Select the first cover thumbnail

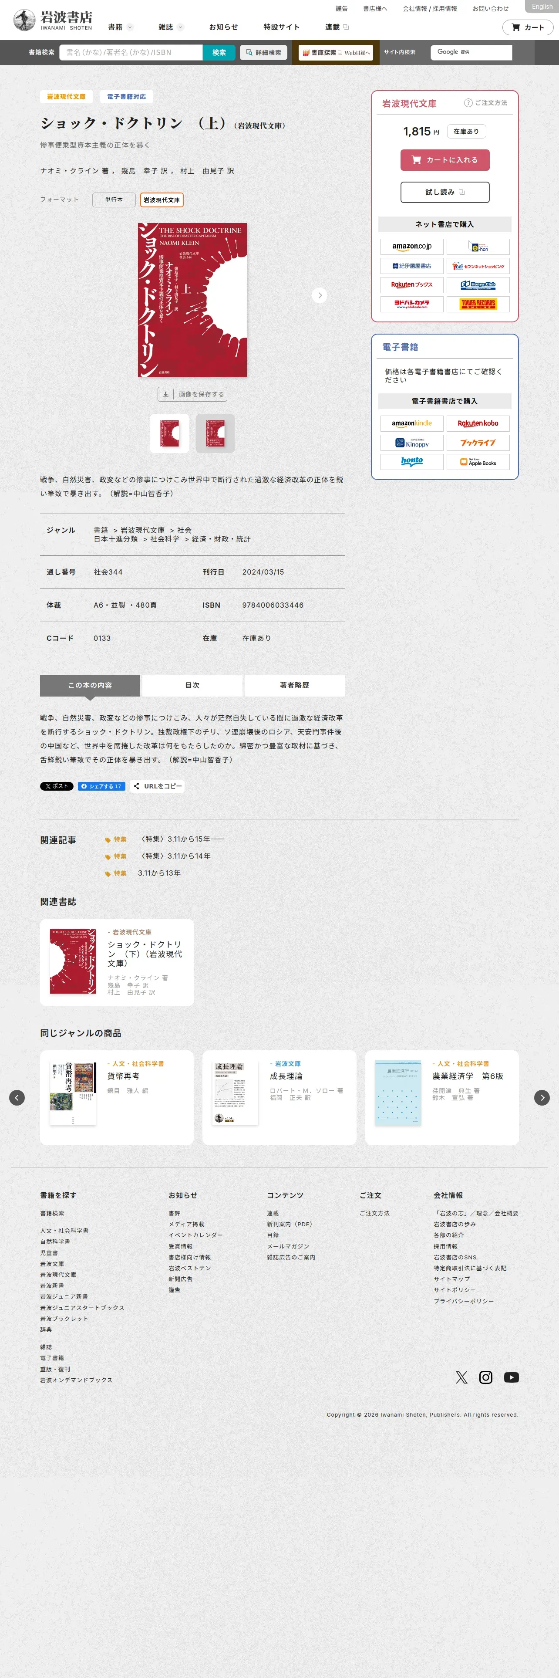169,433
